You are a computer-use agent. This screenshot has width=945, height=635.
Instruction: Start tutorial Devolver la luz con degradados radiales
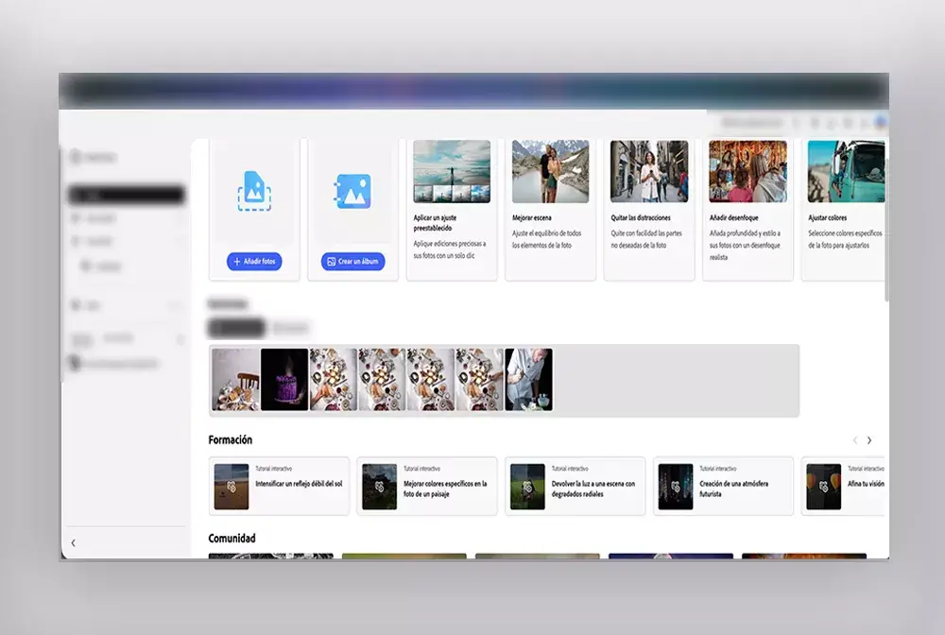coord(576,486)
